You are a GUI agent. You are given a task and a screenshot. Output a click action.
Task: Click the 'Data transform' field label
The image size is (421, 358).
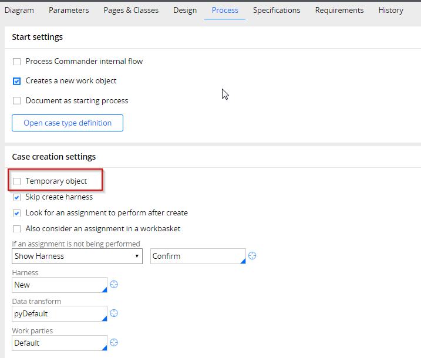pyautogui.click(x=36, y=302)
